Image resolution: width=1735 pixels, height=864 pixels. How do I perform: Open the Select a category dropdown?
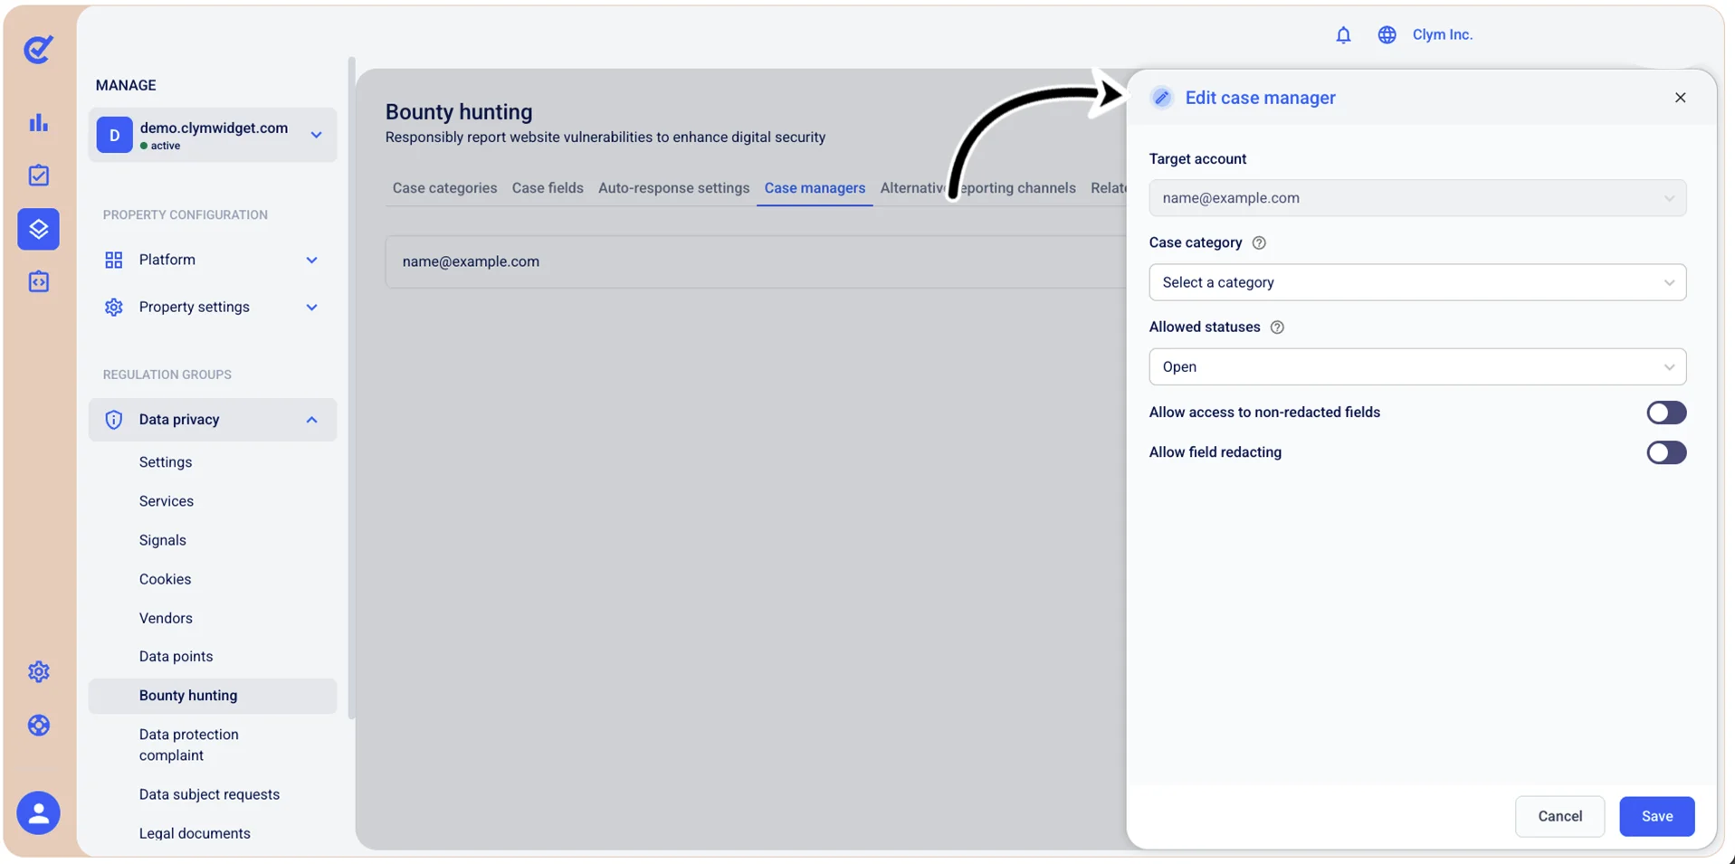click(x=1417, y=282)
